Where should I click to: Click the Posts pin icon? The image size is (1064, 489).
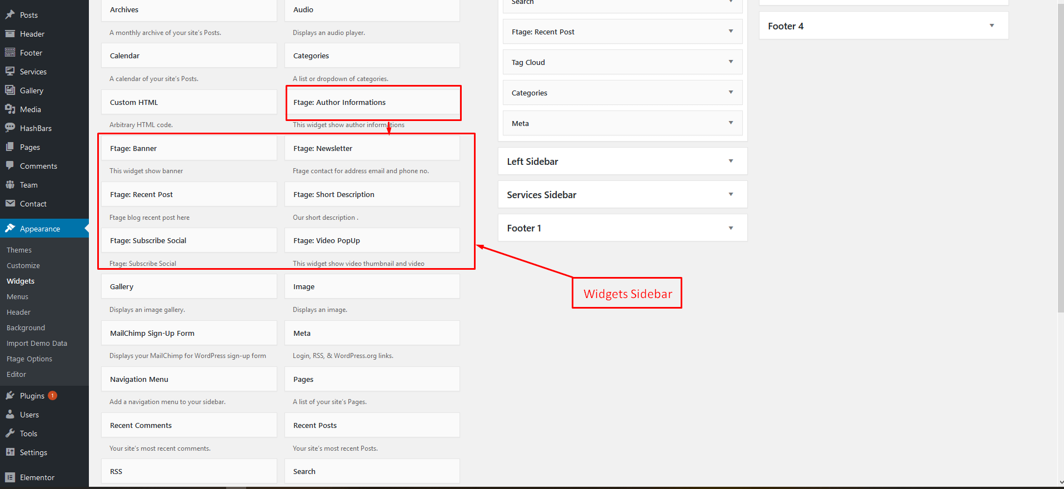[x=10, y=14]
